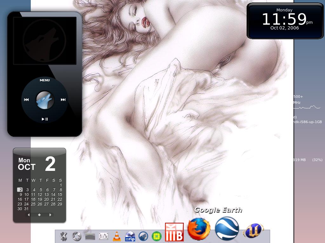This screenshot has height=243, width=325.
Task: Click the '(32%)' memory percentage
Action: (317, 160)
